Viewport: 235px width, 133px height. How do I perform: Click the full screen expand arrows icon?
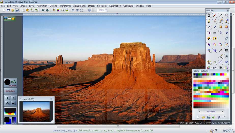[x=82, y=10]
